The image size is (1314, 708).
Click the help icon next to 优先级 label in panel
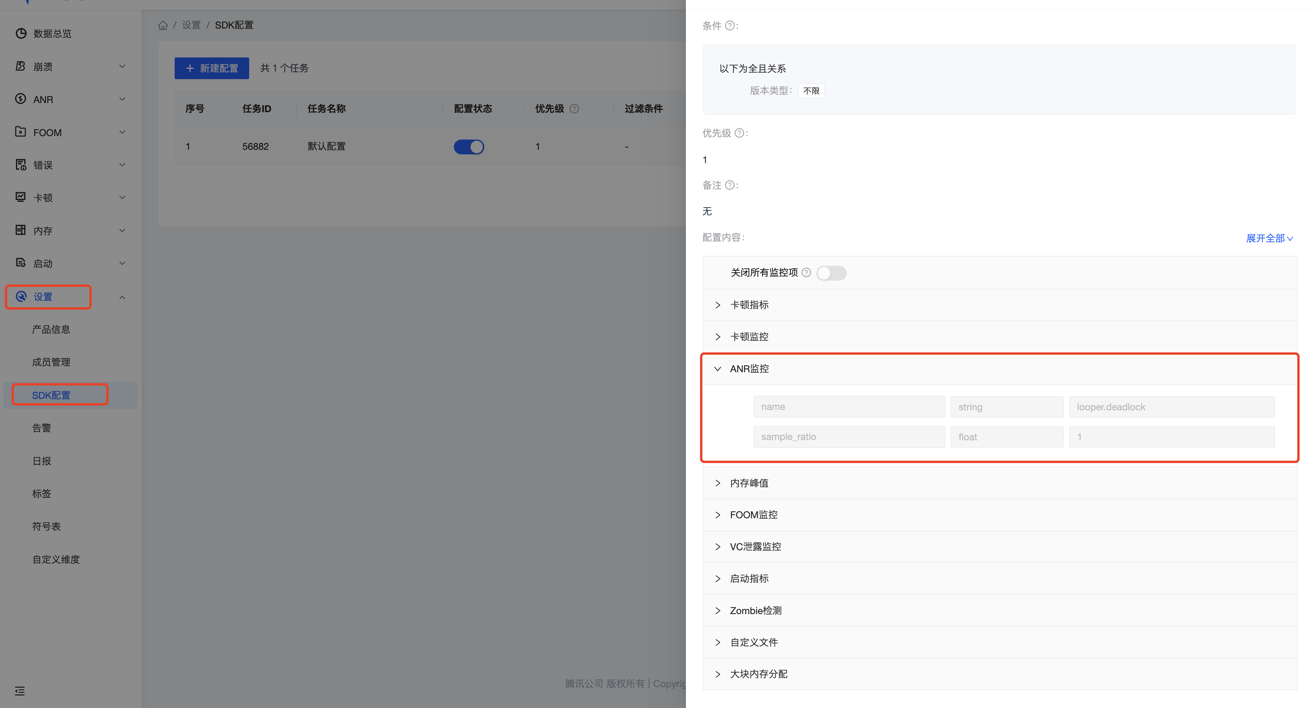(x=739, y=133)
